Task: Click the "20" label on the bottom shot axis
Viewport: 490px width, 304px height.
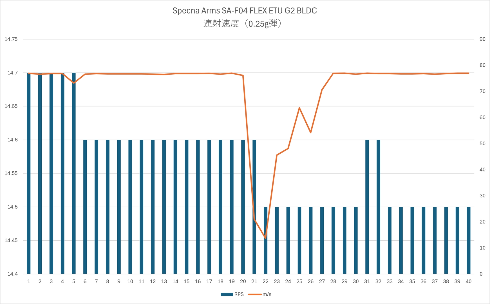Action: click(243, 281)
